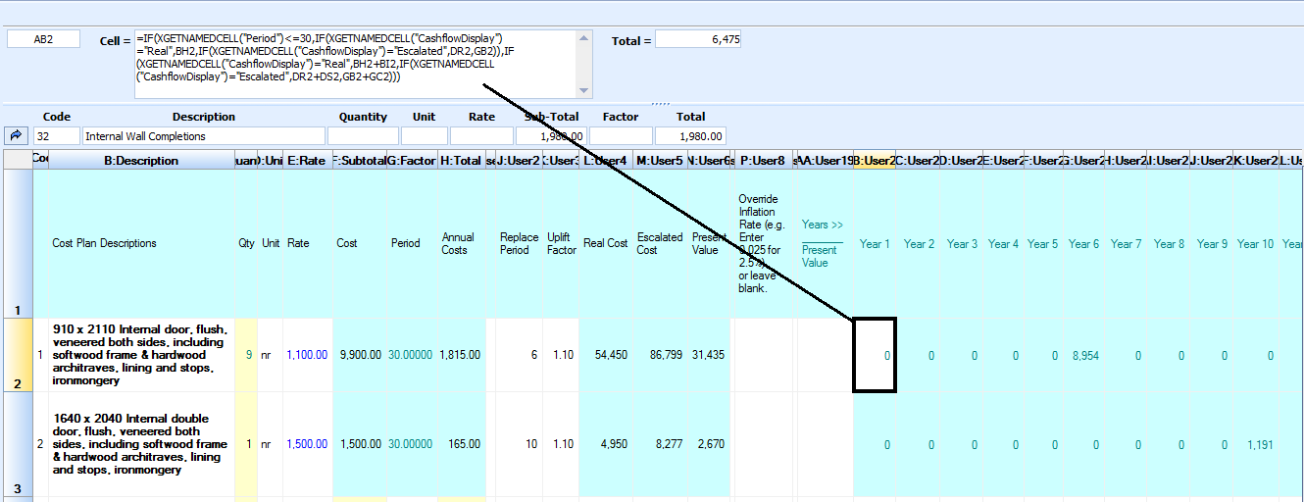Image resolution: width=1304 pixels, height=502 pixels.
Task: Click the Annual Costs header cell
Action: click(x=460, y=243)
